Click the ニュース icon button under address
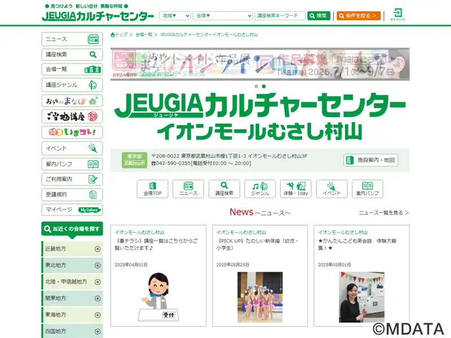 pos(188,189)
